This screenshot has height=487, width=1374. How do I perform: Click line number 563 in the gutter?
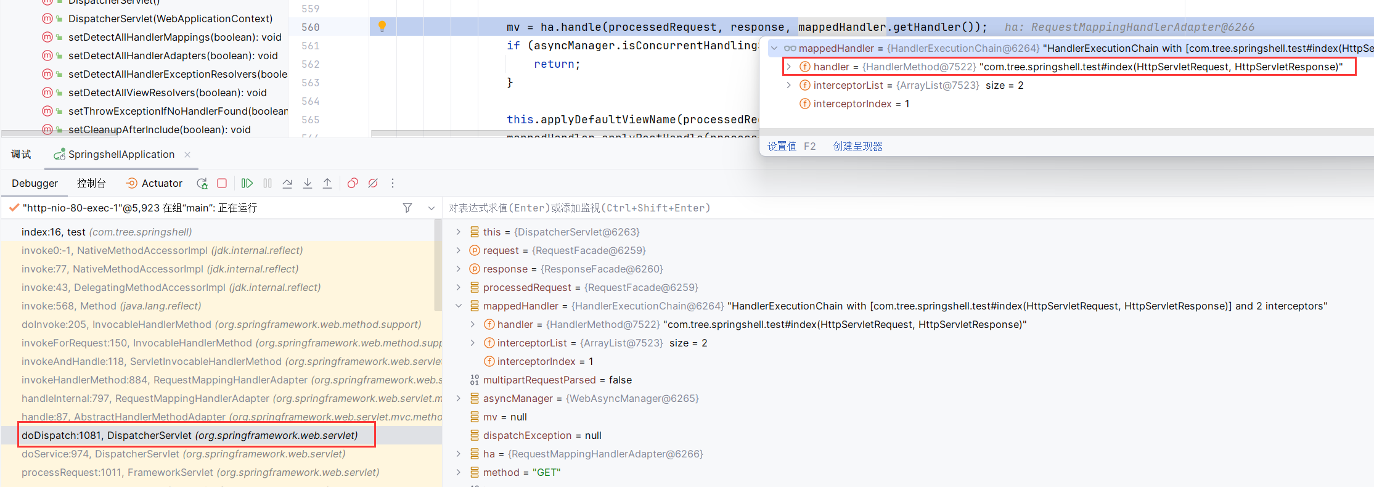pyautogui.click(x=311, y=83)
